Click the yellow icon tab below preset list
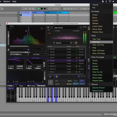 click(x=57, y=77)
